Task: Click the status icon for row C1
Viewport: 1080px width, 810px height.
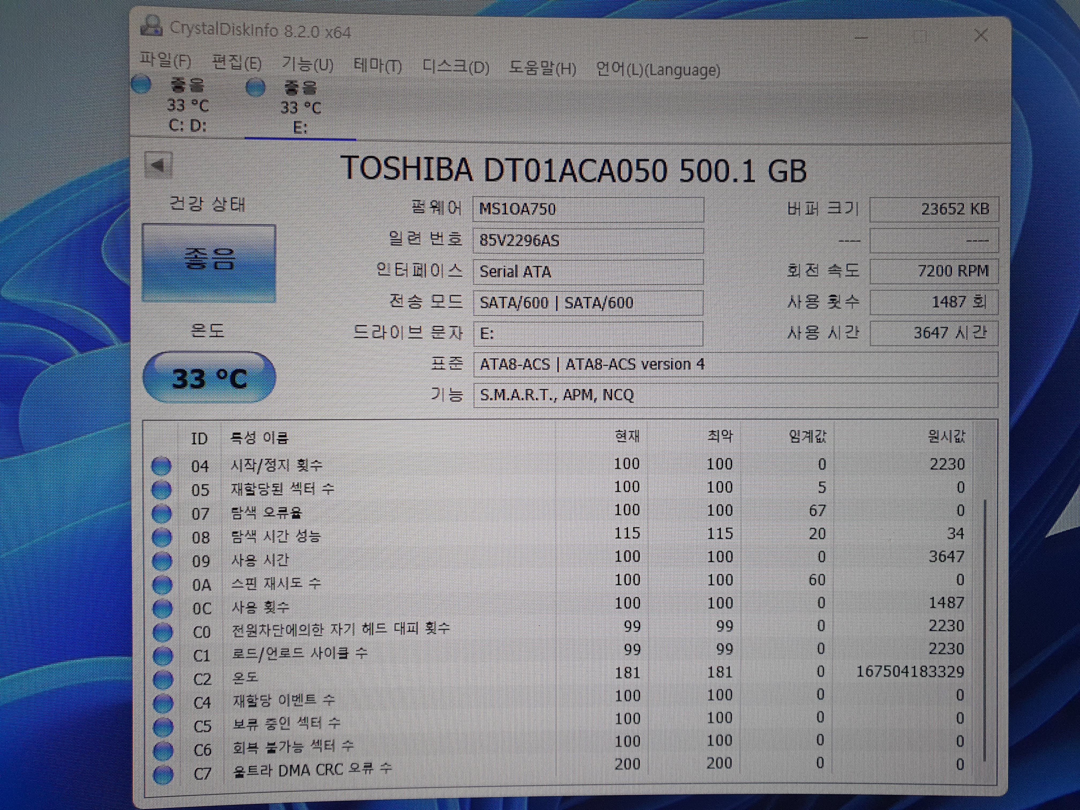Action: click(x=163, y=656)
